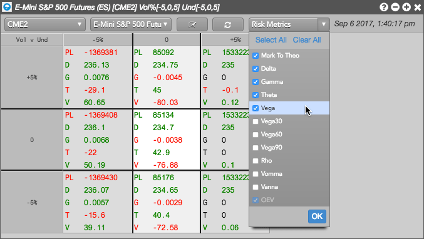
Task: Click PL value -1369430
Action: click(x=101, y=178)
